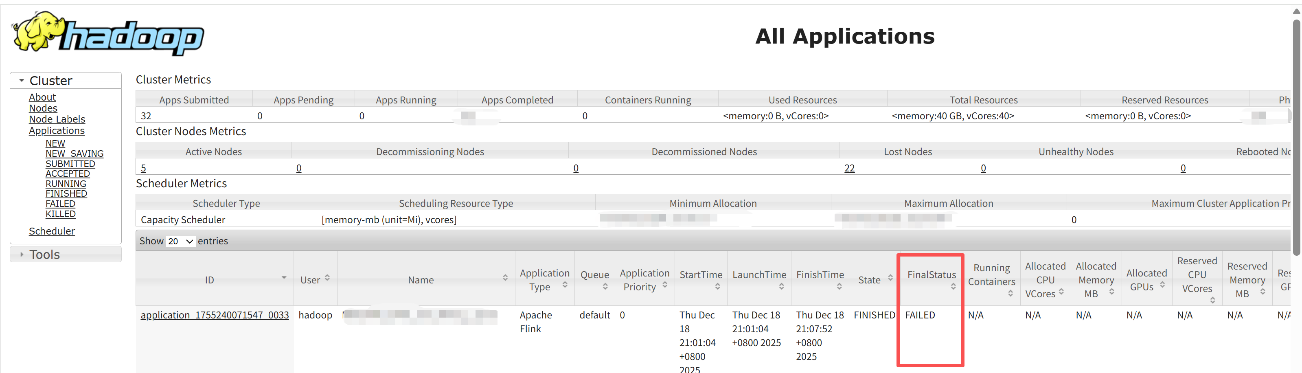This screenshot has height=373, width=1302.
Task: Open the Scheduler link
Action: tap(52, 231)
